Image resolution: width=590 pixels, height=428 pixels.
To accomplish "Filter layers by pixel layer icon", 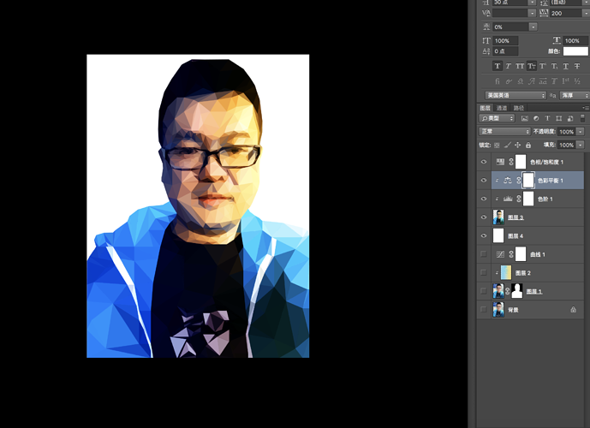I will pyautogui.click(x=525, y=118).
